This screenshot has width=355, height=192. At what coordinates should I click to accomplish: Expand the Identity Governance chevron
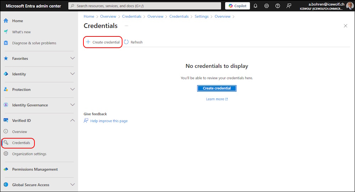point(72,105)
